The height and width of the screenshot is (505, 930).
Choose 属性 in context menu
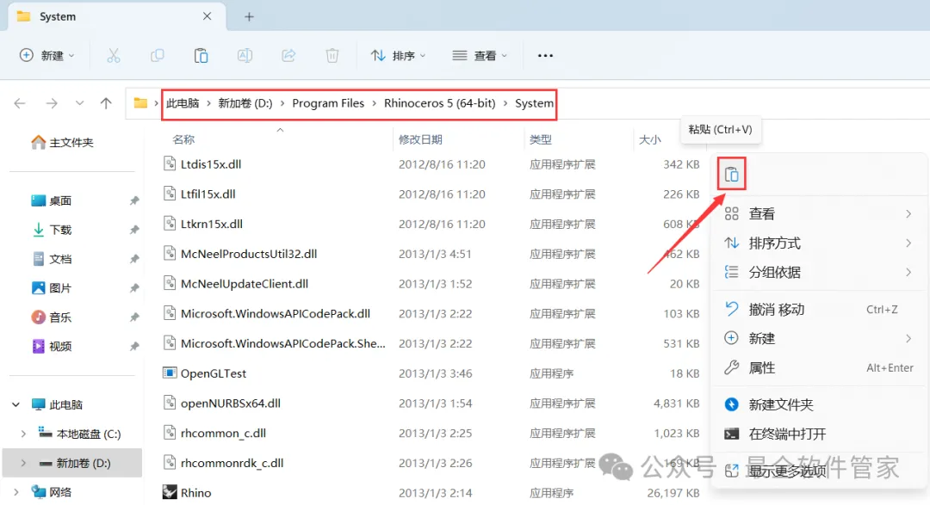pos(819,367)
